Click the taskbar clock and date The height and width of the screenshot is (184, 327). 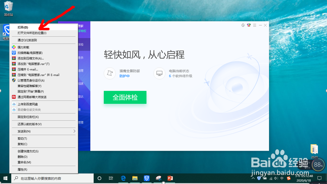(304, 179)
